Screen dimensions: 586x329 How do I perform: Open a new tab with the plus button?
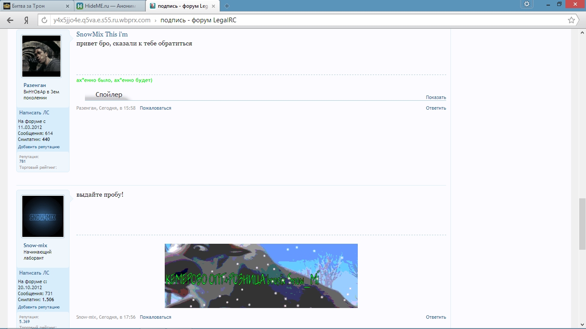[x=227, y=6]
